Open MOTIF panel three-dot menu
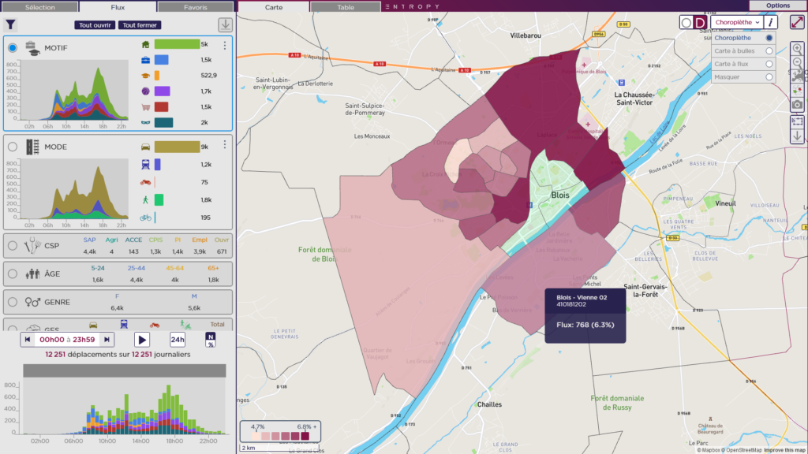The width and height of the screenshot is (808, 454). (x=225, y=45)
